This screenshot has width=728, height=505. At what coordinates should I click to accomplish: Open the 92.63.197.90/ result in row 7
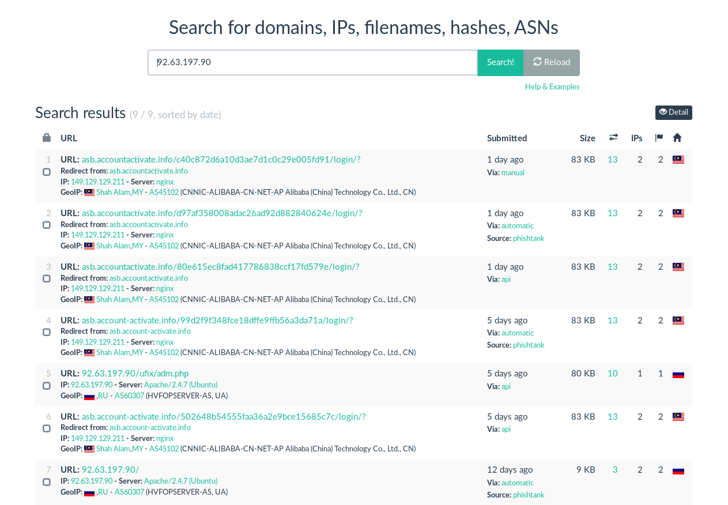click(x=110, y=470)
